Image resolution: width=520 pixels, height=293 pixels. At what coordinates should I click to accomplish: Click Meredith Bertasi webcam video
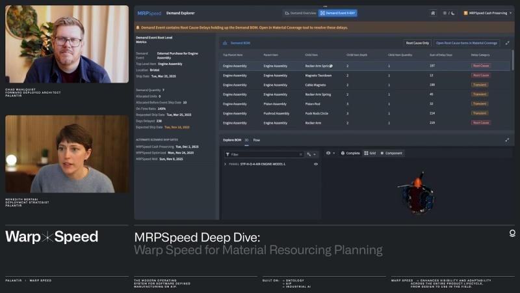tap(67, 154)
